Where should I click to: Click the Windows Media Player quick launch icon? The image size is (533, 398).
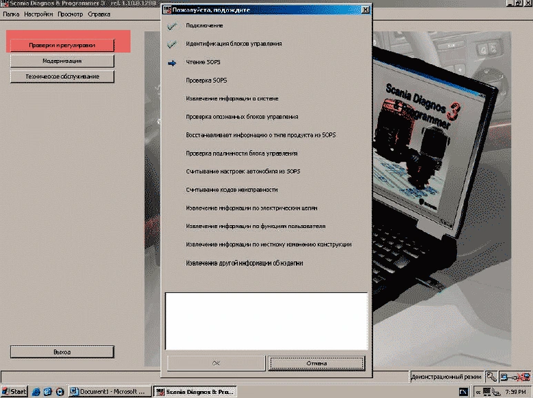coord(60,391)
